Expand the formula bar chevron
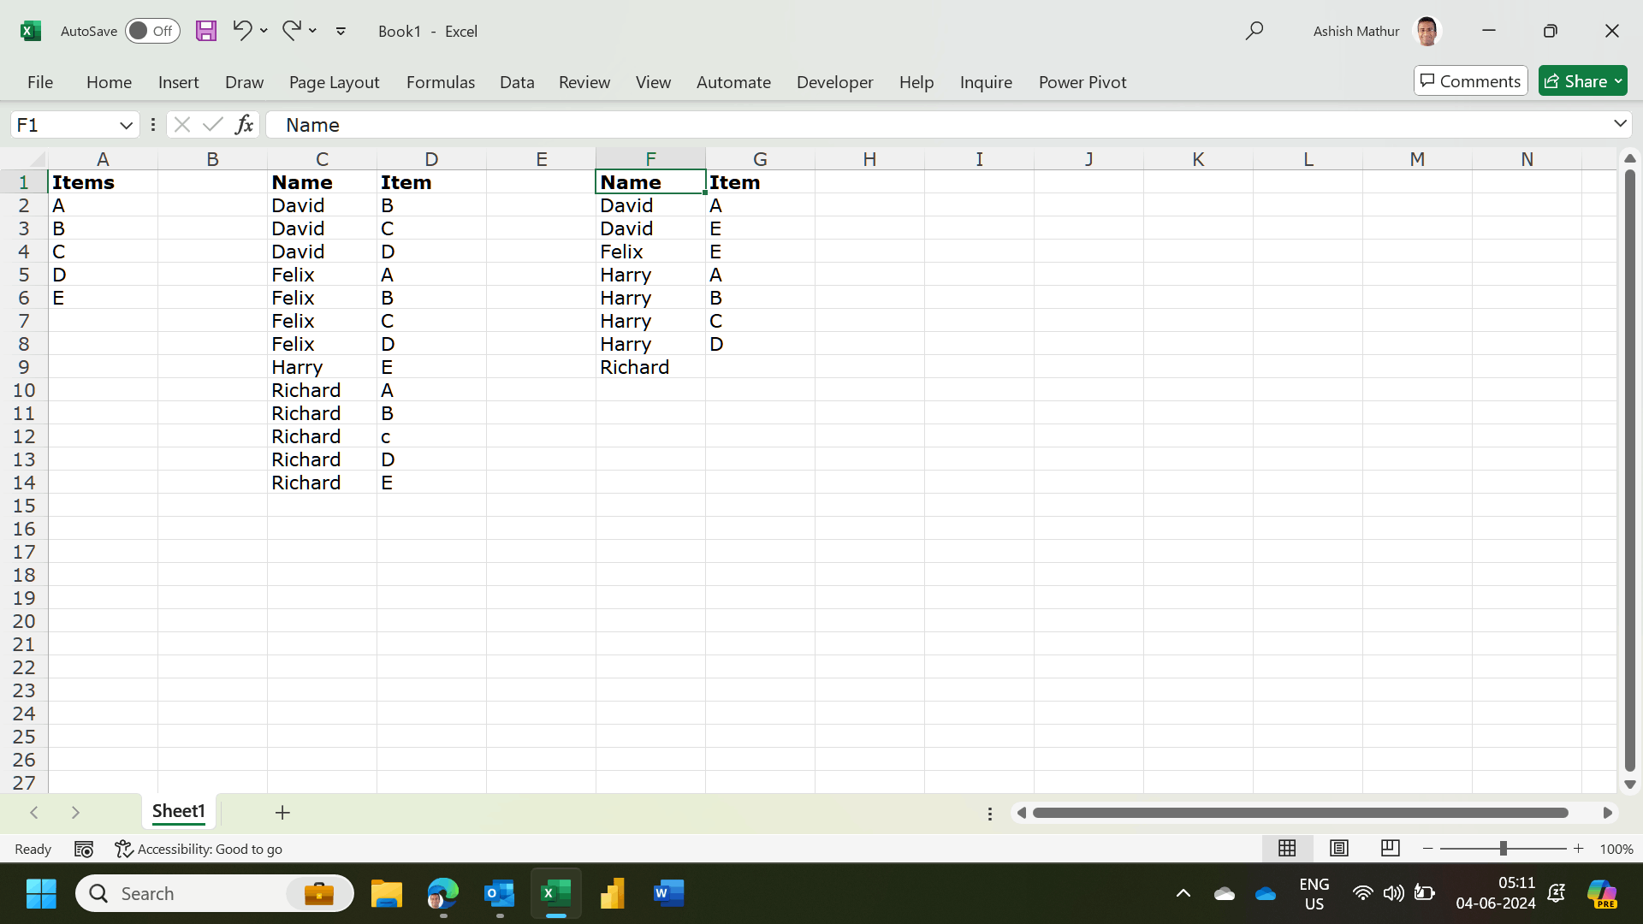The height and width of the screenshot is (924, 1643). click(1620, 124)
